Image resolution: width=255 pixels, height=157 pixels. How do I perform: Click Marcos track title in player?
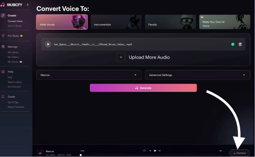pyautogui.click(x=50, y=151)
